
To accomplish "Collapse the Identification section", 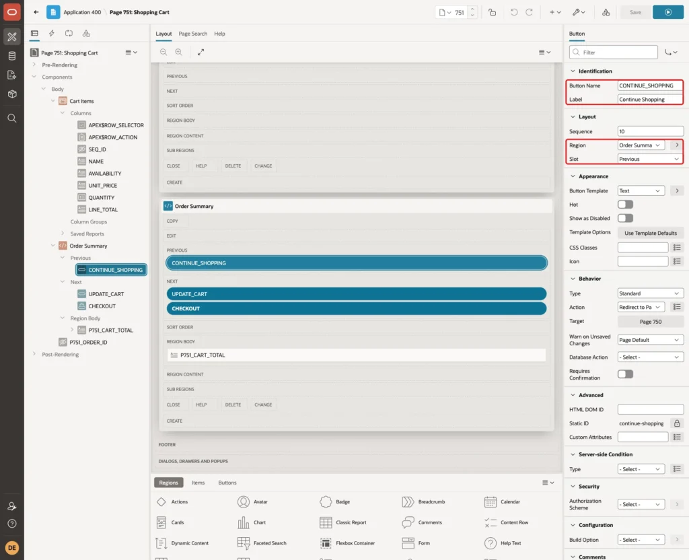I will [573, 71].
